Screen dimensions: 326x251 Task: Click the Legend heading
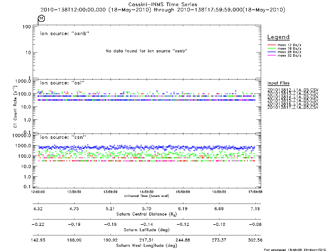[x=278, y=37]
